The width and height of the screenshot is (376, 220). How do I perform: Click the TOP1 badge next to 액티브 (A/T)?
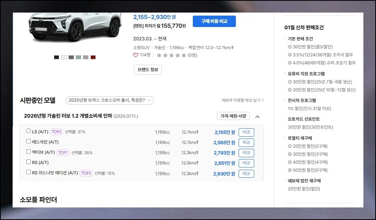tap(63, 153)
